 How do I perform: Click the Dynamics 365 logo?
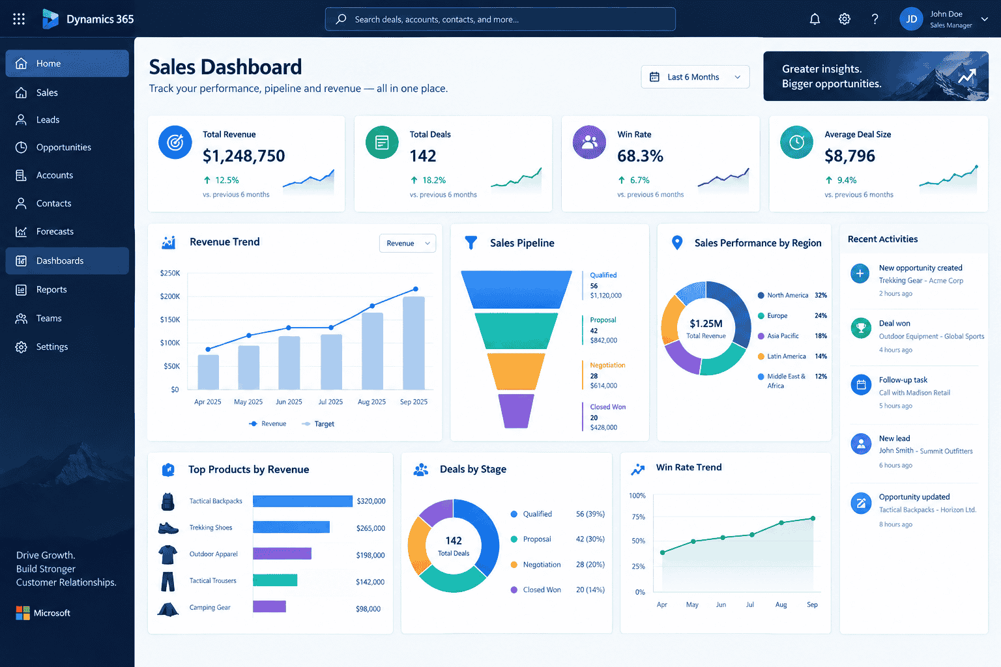pyautogui.click(x=50, y=19)
